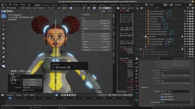
Task: Choose the Measure ruler tool
Action: (4, 48)
